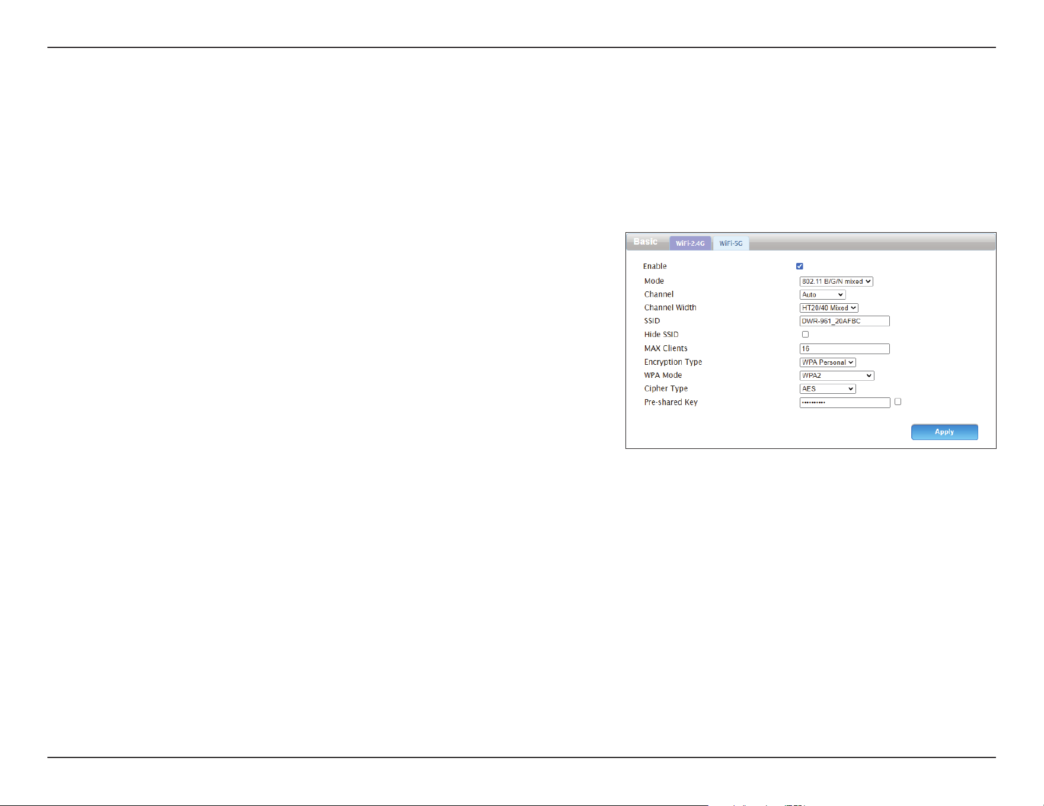Open the Encryption Type dropdown

[x=828, y=362]
